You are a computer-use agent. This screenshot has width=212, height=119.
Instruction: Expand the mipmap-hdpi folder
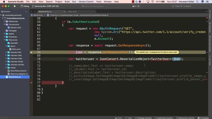point(6,52)
